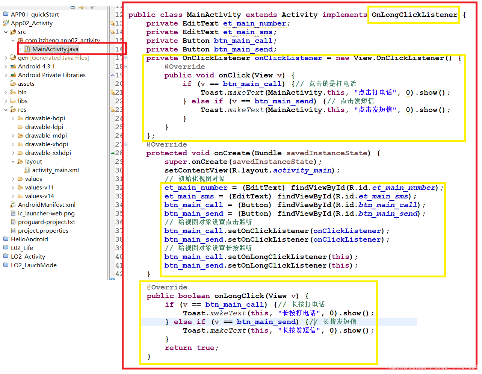Click 'return true;' statement

pos(192,348)
